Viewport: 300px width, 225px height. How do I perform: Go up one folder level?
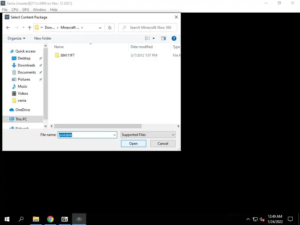click(30, 28)
